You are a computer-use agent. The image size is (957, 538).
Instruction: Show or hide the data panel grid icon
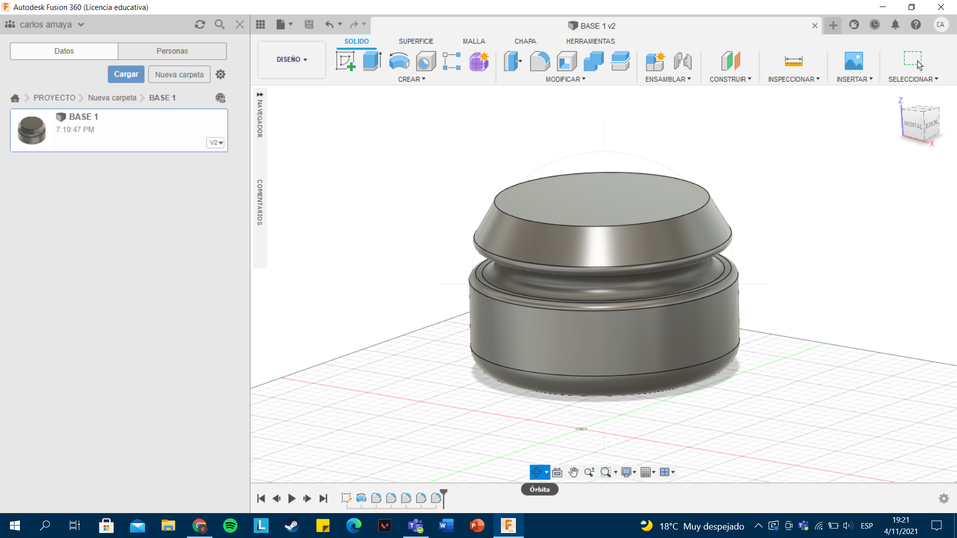click(260, 24)
